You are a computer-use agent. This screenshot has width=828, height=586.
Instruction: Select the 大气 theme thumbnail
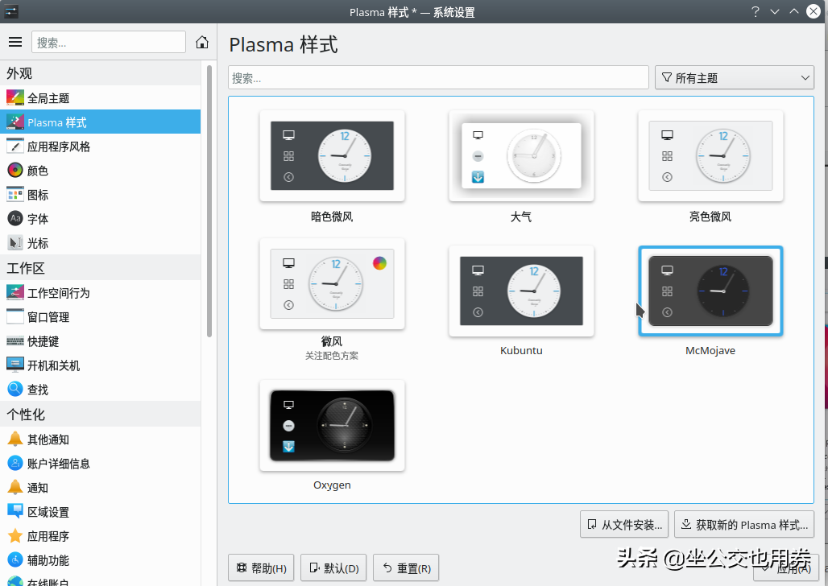click(521, 155)
